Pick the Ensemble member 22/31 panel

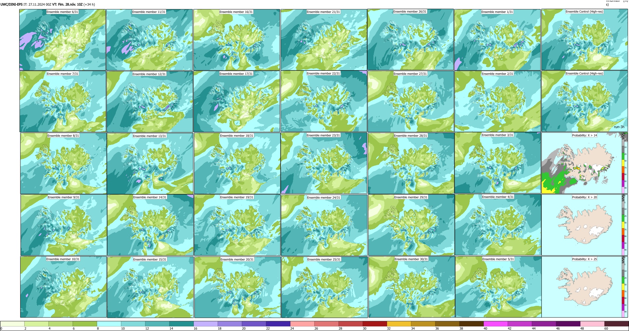[324, 101]
